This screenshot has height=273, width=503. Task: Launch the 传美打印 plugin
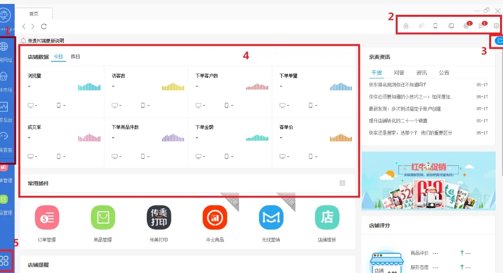[x=159, y=218]
